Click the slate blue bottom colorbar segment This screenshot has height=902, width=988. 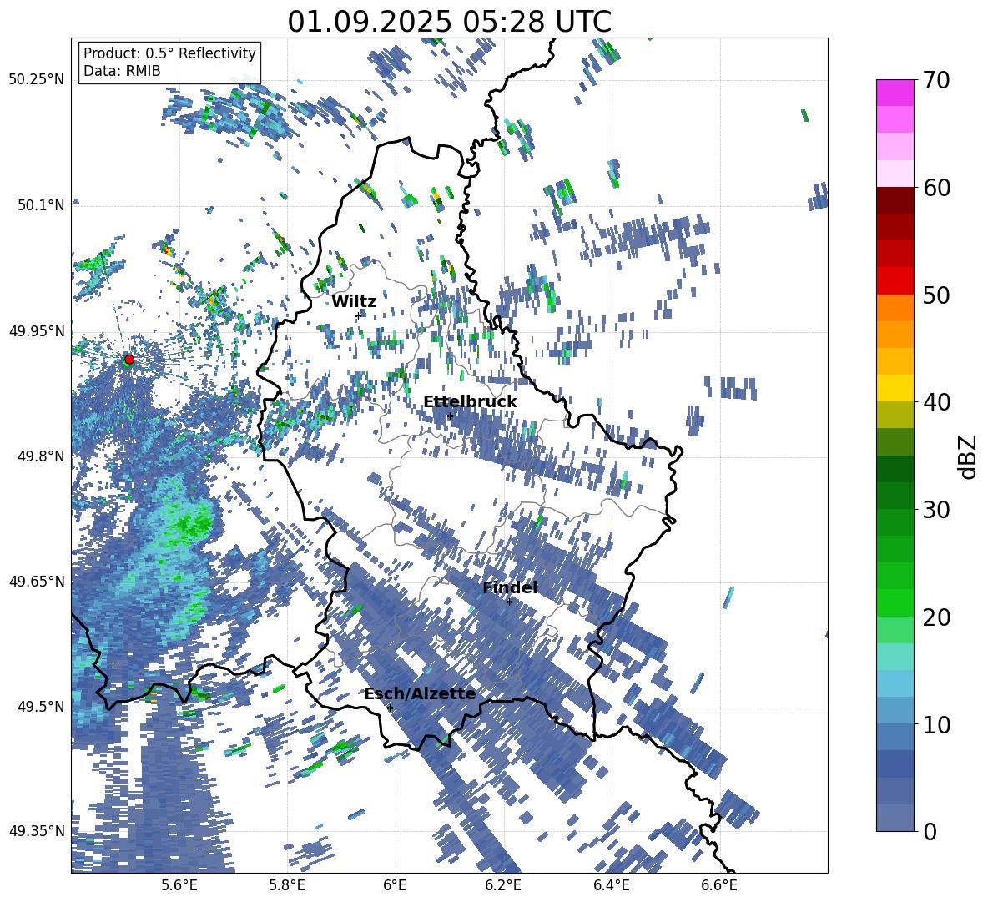point(895,818)
